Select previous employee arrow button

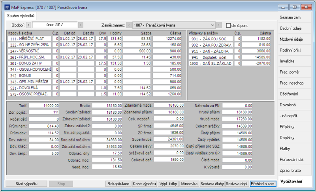pyautogui.click(x=129, y=25)
